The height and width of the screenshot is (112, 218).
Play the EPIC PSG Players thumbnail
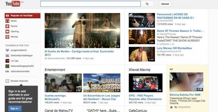tap(145, 83)
